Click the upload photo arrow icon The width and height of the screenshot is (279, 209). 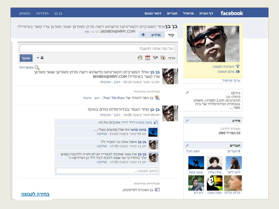(238, 67)
